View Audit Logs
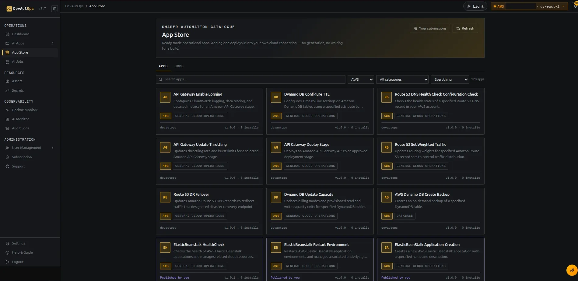 click(30, 128)
